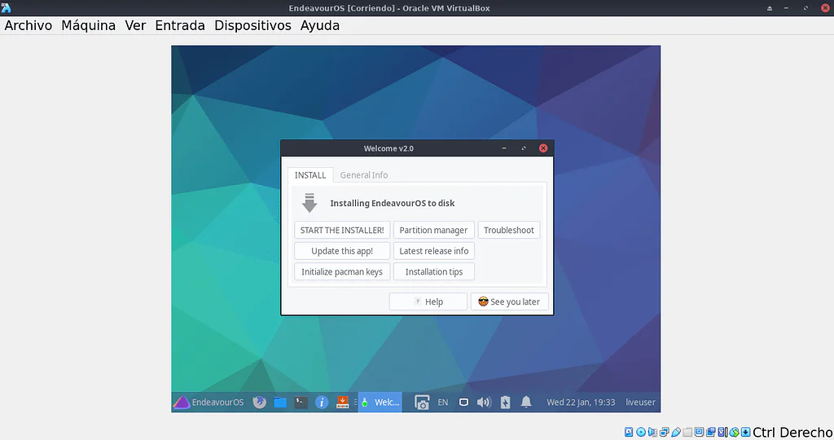Screen dimensions: 834x440
Task: Click the VirtualBox shared folders indicator
Action: coord(687,432)
